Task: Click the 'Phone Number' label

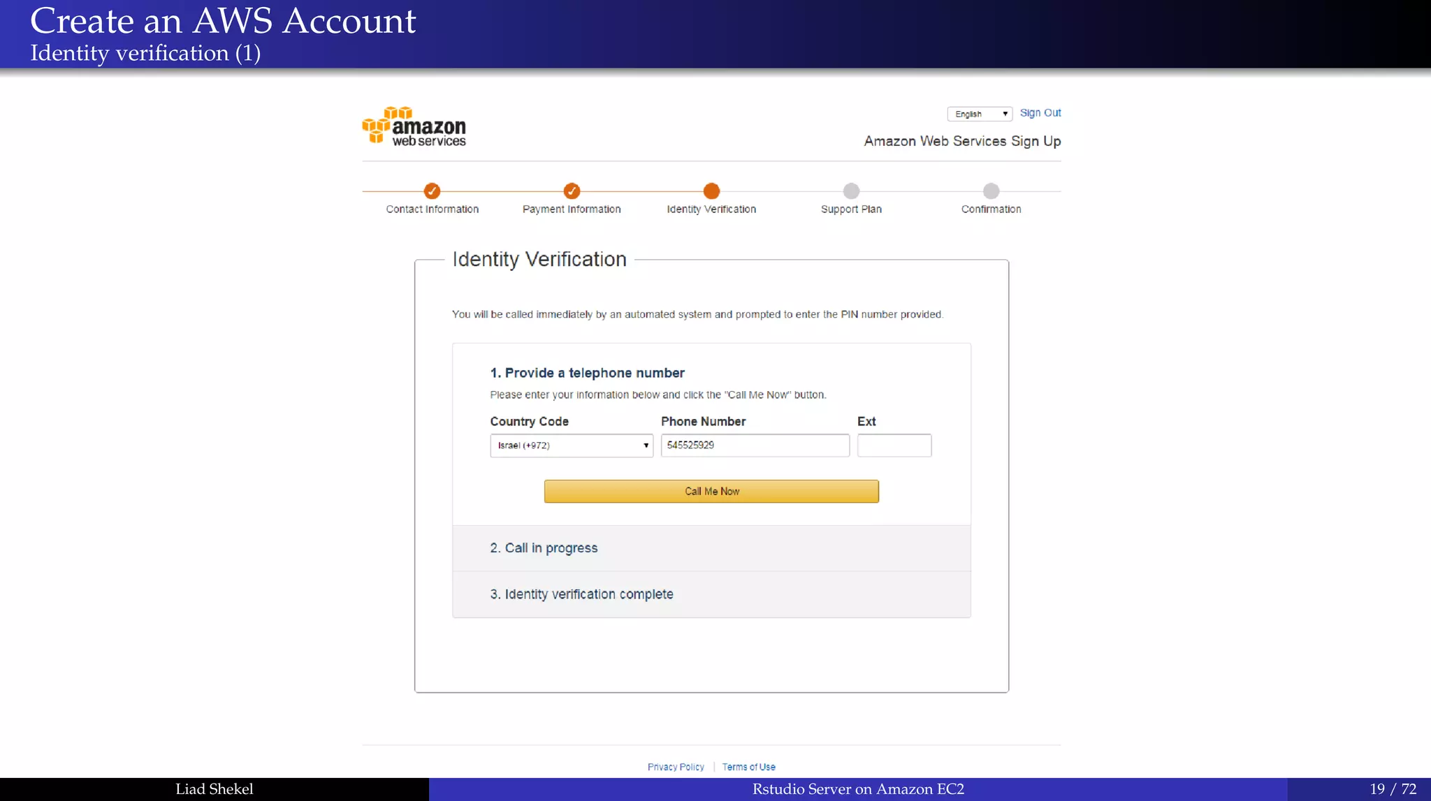Action: 703,421
